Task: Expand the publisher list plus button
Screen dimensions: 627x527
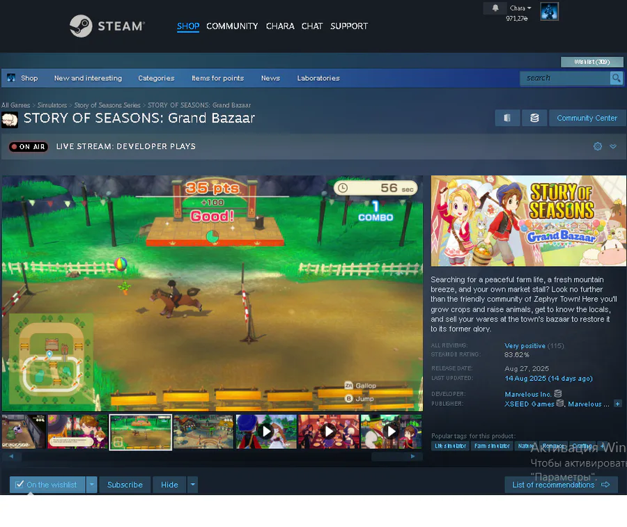Action: tap(617, 404)
